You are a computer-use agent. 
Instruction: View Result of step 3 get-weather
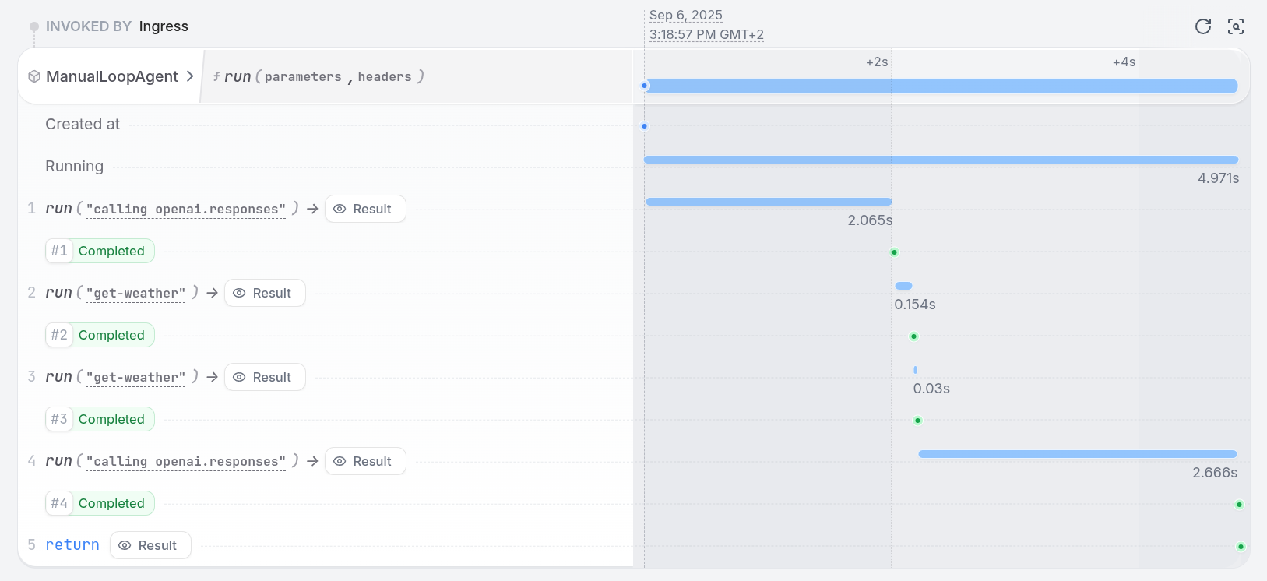pos(265,377)
